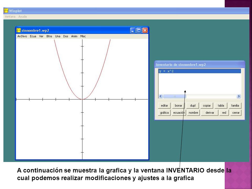Open the Ver menu
This screenshot has width=252, height=189.
[x=41, y=36]
